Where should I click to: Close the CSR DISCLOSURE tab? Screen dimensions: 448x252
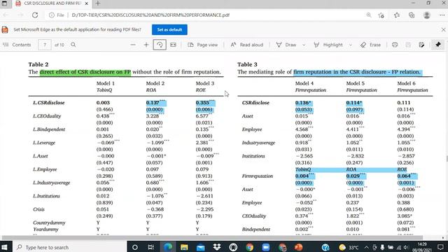pos(86,3)
